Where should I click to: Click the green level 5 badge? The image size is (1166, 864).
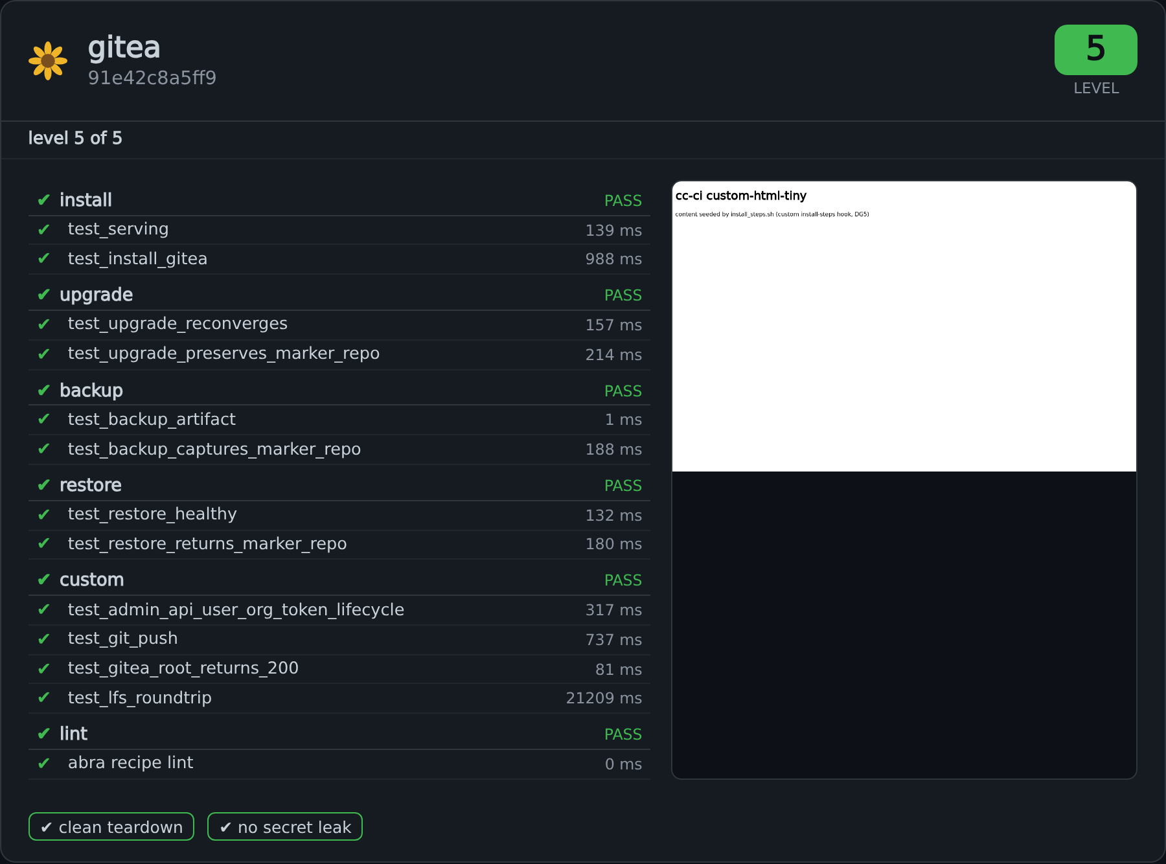click(1095, 50)
